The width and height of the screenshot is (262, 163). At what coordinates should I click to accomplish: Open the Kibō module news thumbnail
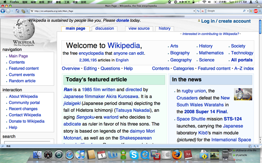point(243,94)
